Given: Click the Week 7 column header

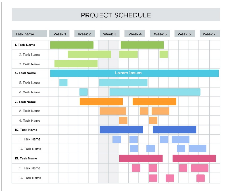Looking at the screenshot, I should 210,34.
